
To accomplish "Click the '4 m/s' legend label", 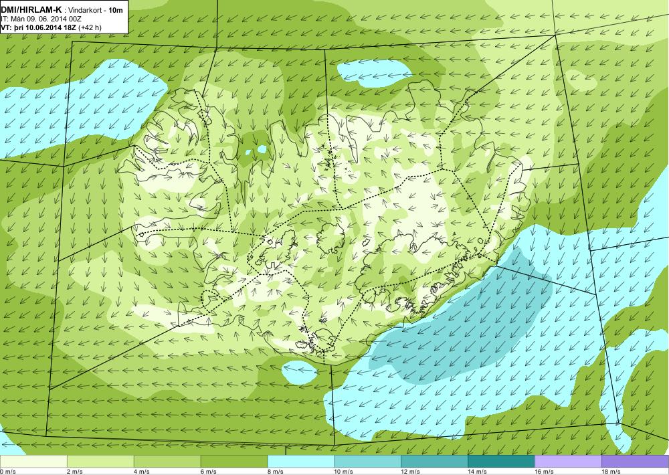I will [142, 472].
